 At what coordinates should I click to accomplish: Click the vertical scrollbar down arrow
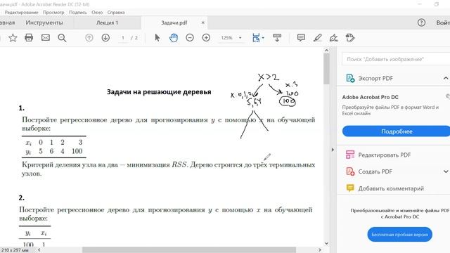(326, 243)
